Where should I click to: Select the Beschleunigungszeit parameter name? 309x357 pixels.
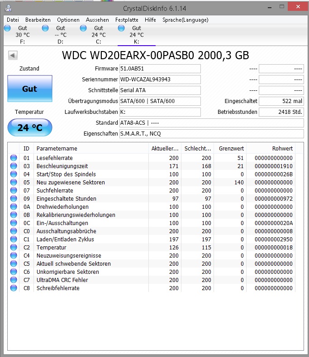pos(62,166)
